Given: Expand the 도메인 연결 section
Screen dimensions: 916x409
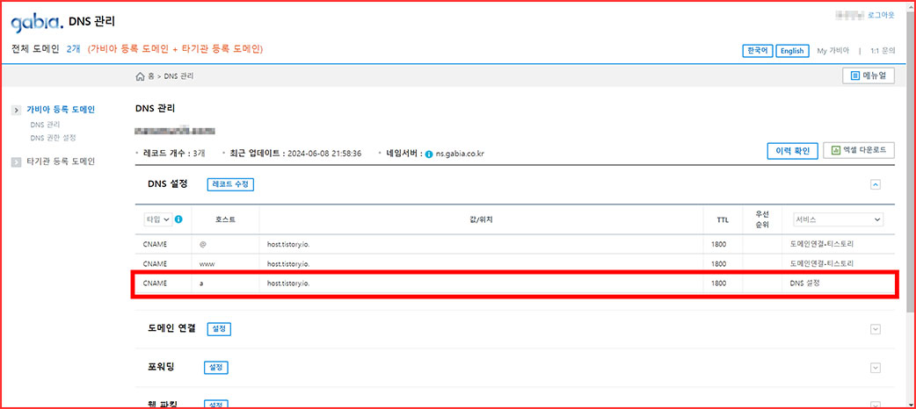Looking at the screenshot, I should (x=875, y=329).
